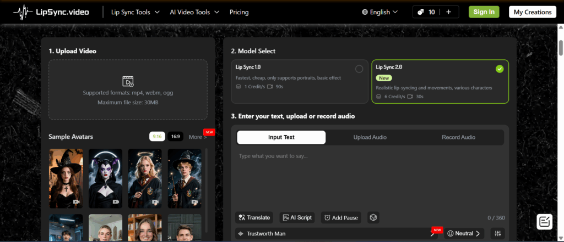Click the upload video dropzone

(x=128, y=89)
